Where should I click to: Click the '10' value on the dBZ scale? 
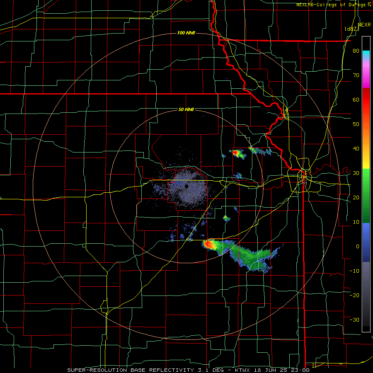click(356, 222)
